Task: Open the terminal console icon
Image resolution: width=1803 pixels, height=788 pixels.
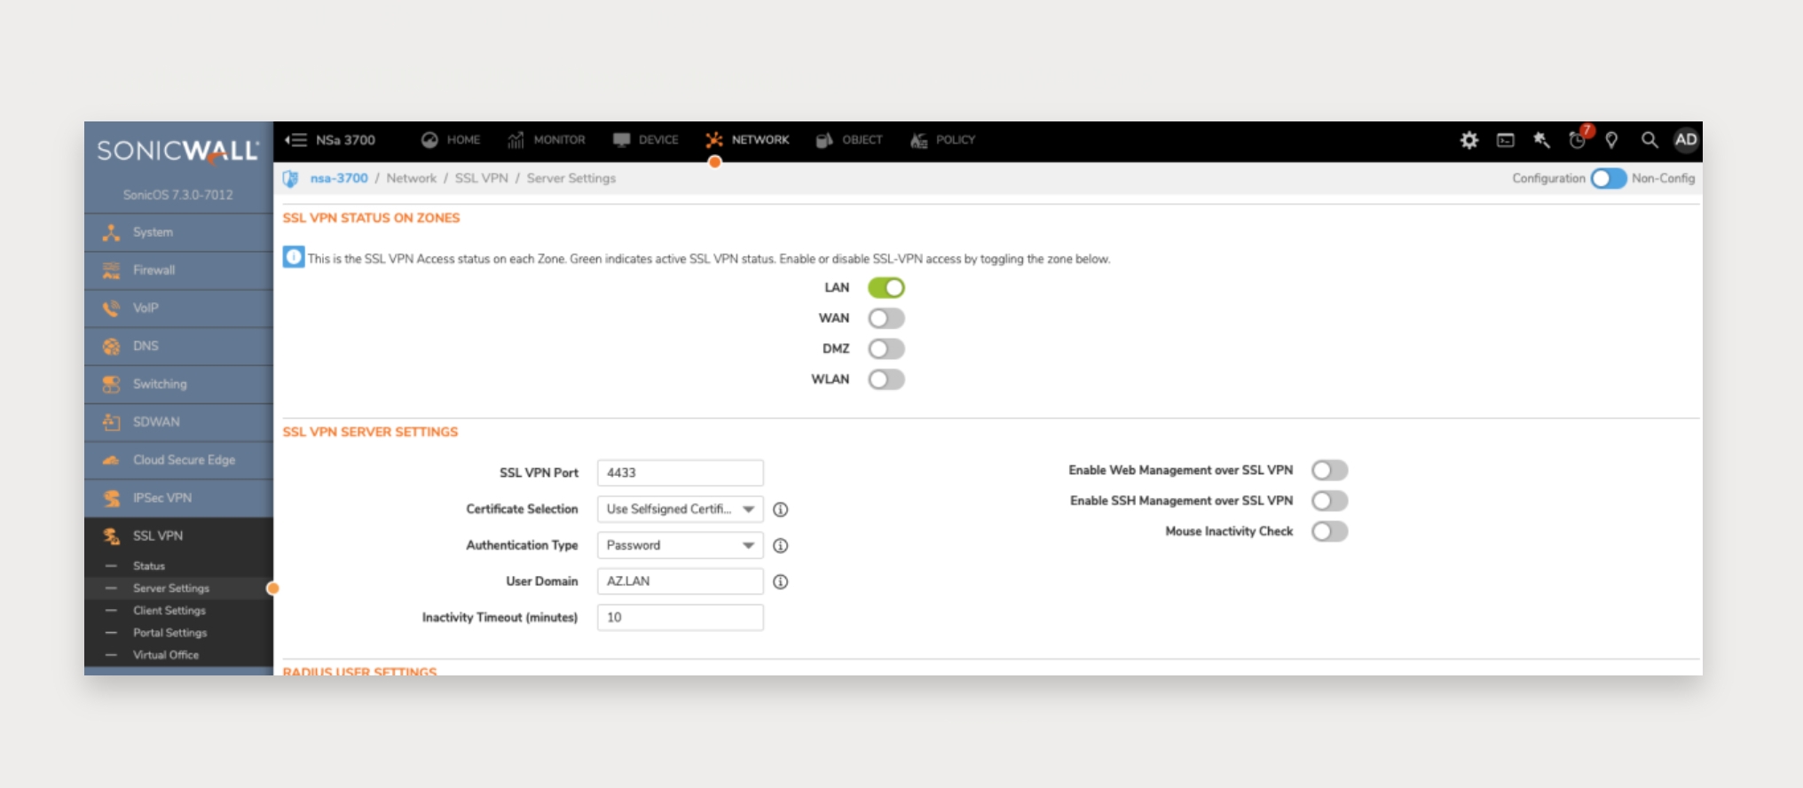Action: click(x=1506, y=140)
